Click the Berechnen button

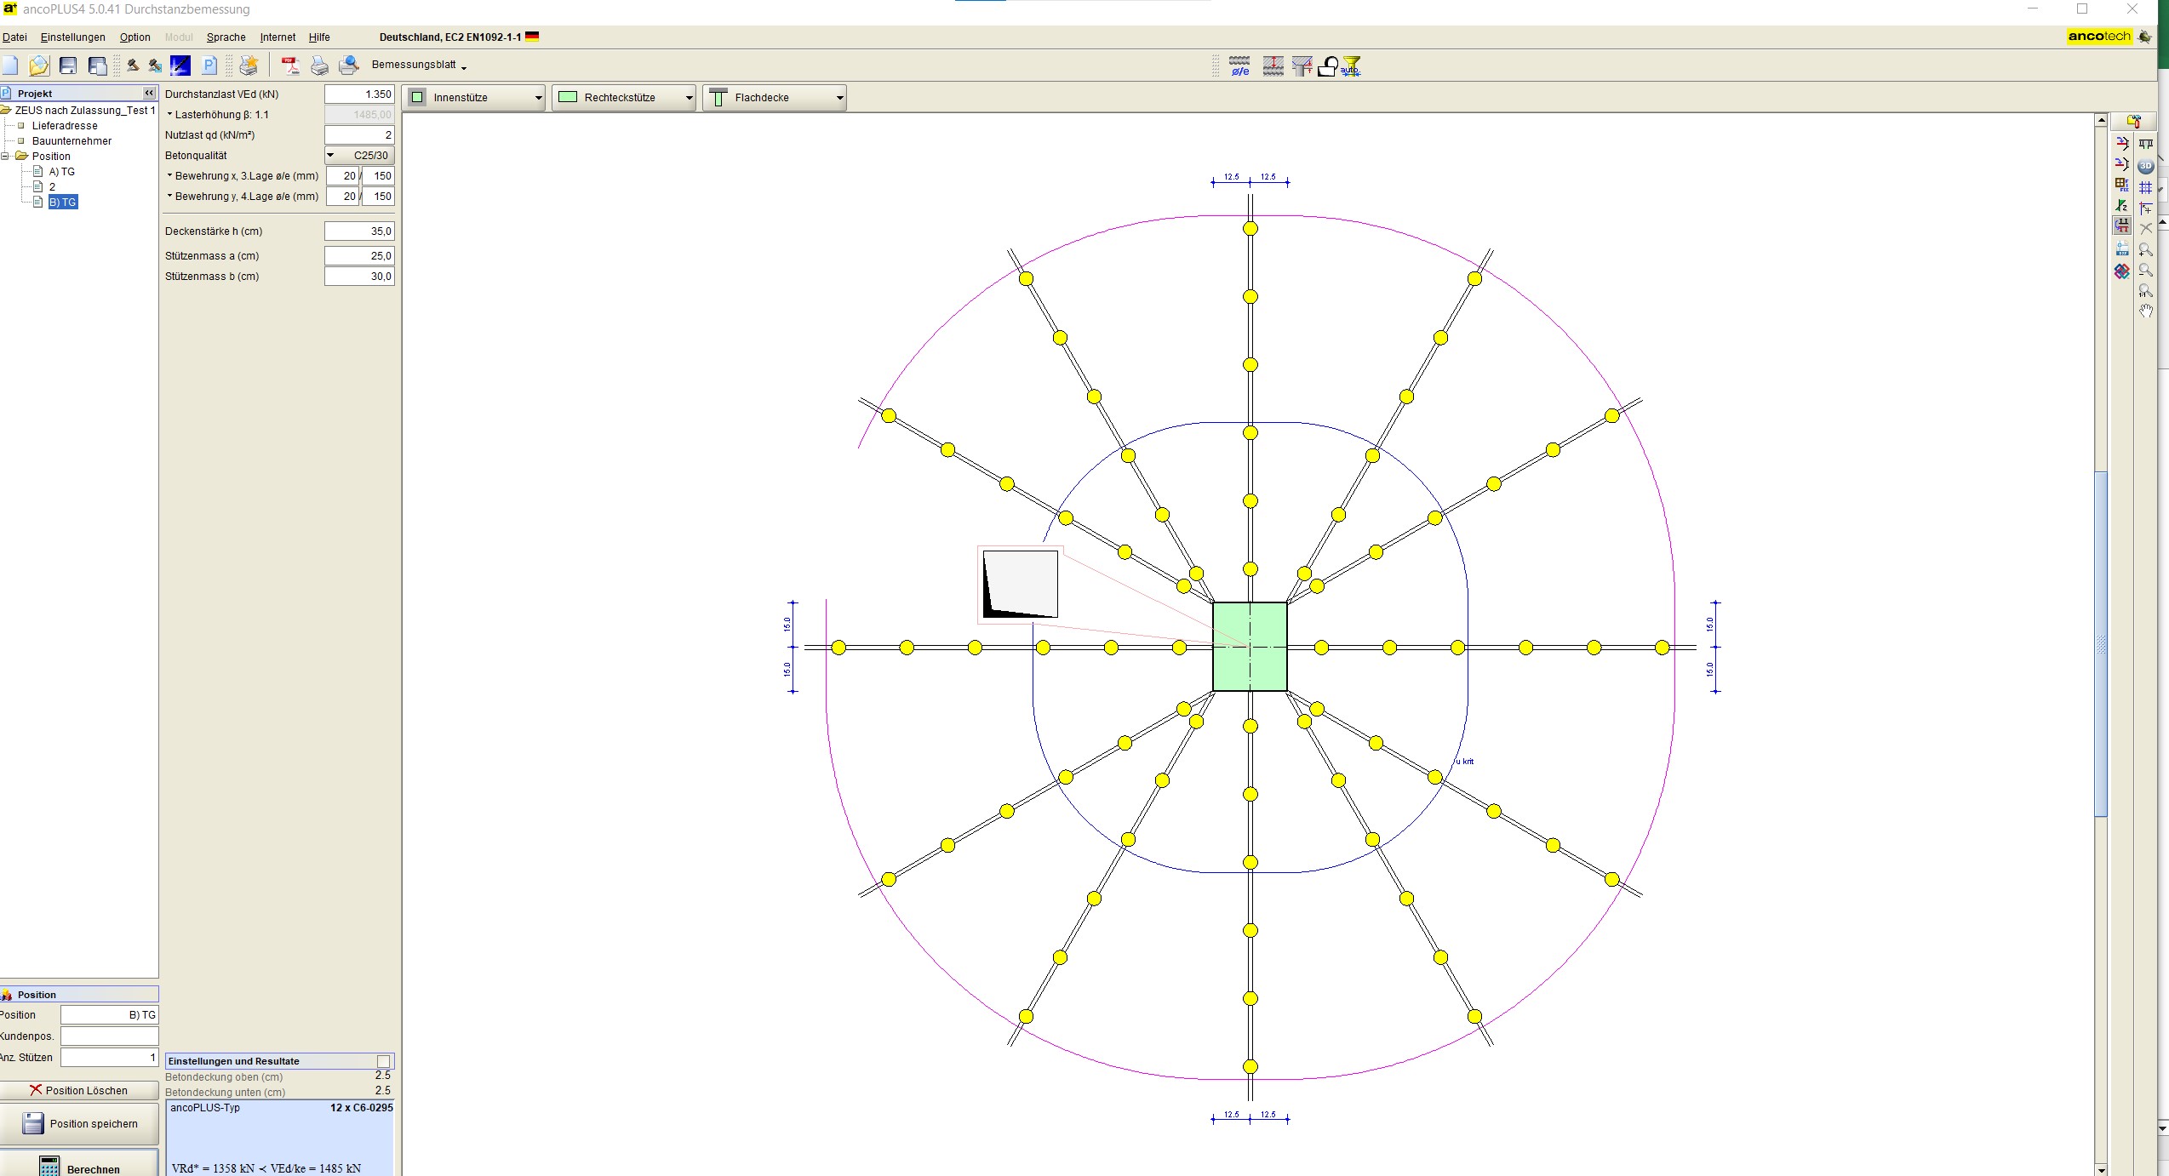coord(79,1167)
